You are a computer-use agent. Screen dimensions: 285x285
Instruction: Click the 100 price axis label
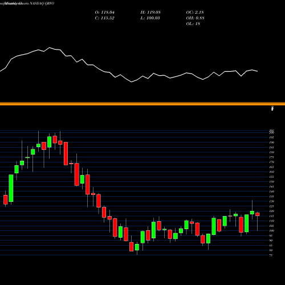pos(271,231)
